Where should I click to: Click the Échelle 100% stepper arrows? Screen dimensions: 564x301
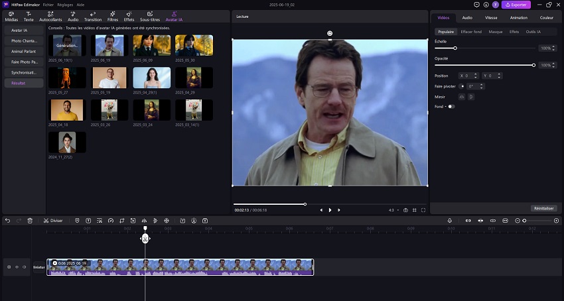[554, 48]
